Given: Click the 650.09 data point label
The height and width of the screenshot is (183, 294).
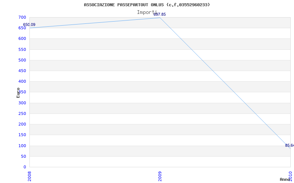Looking at the screenshot, I should coord(29,25).
